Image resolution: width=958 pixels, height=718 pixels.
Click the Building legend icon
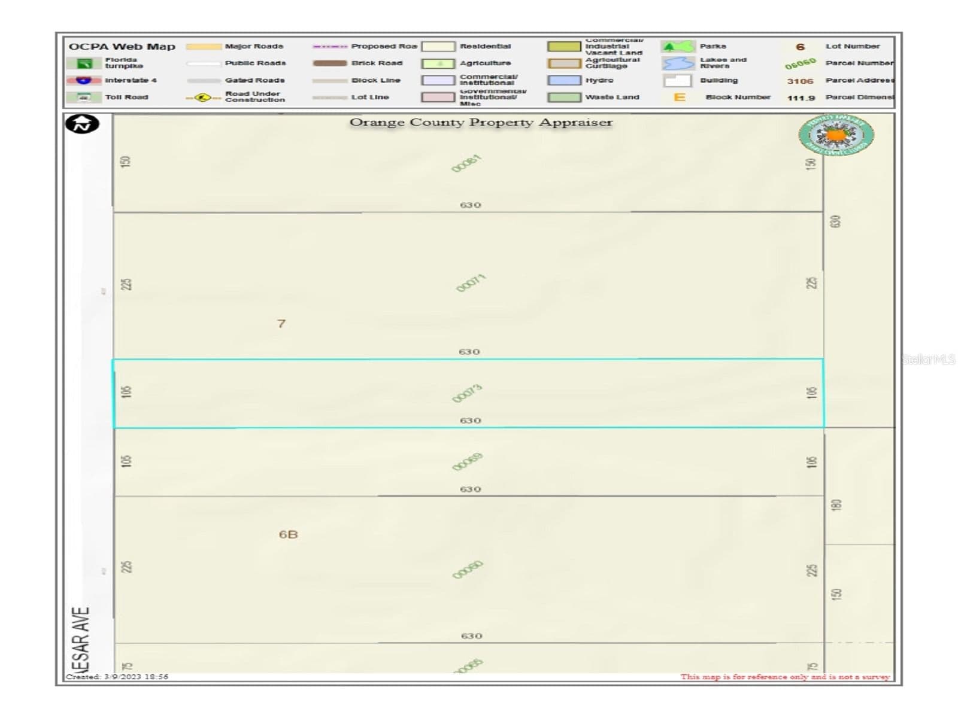click(678, 80)
